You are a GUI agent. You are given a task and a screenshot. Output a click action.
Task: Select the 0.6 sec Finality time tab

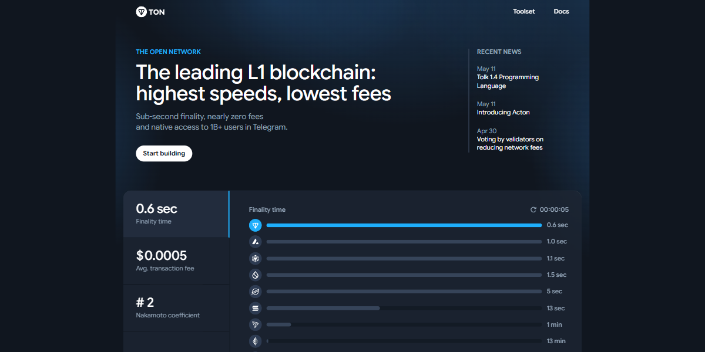pos(176,214)
